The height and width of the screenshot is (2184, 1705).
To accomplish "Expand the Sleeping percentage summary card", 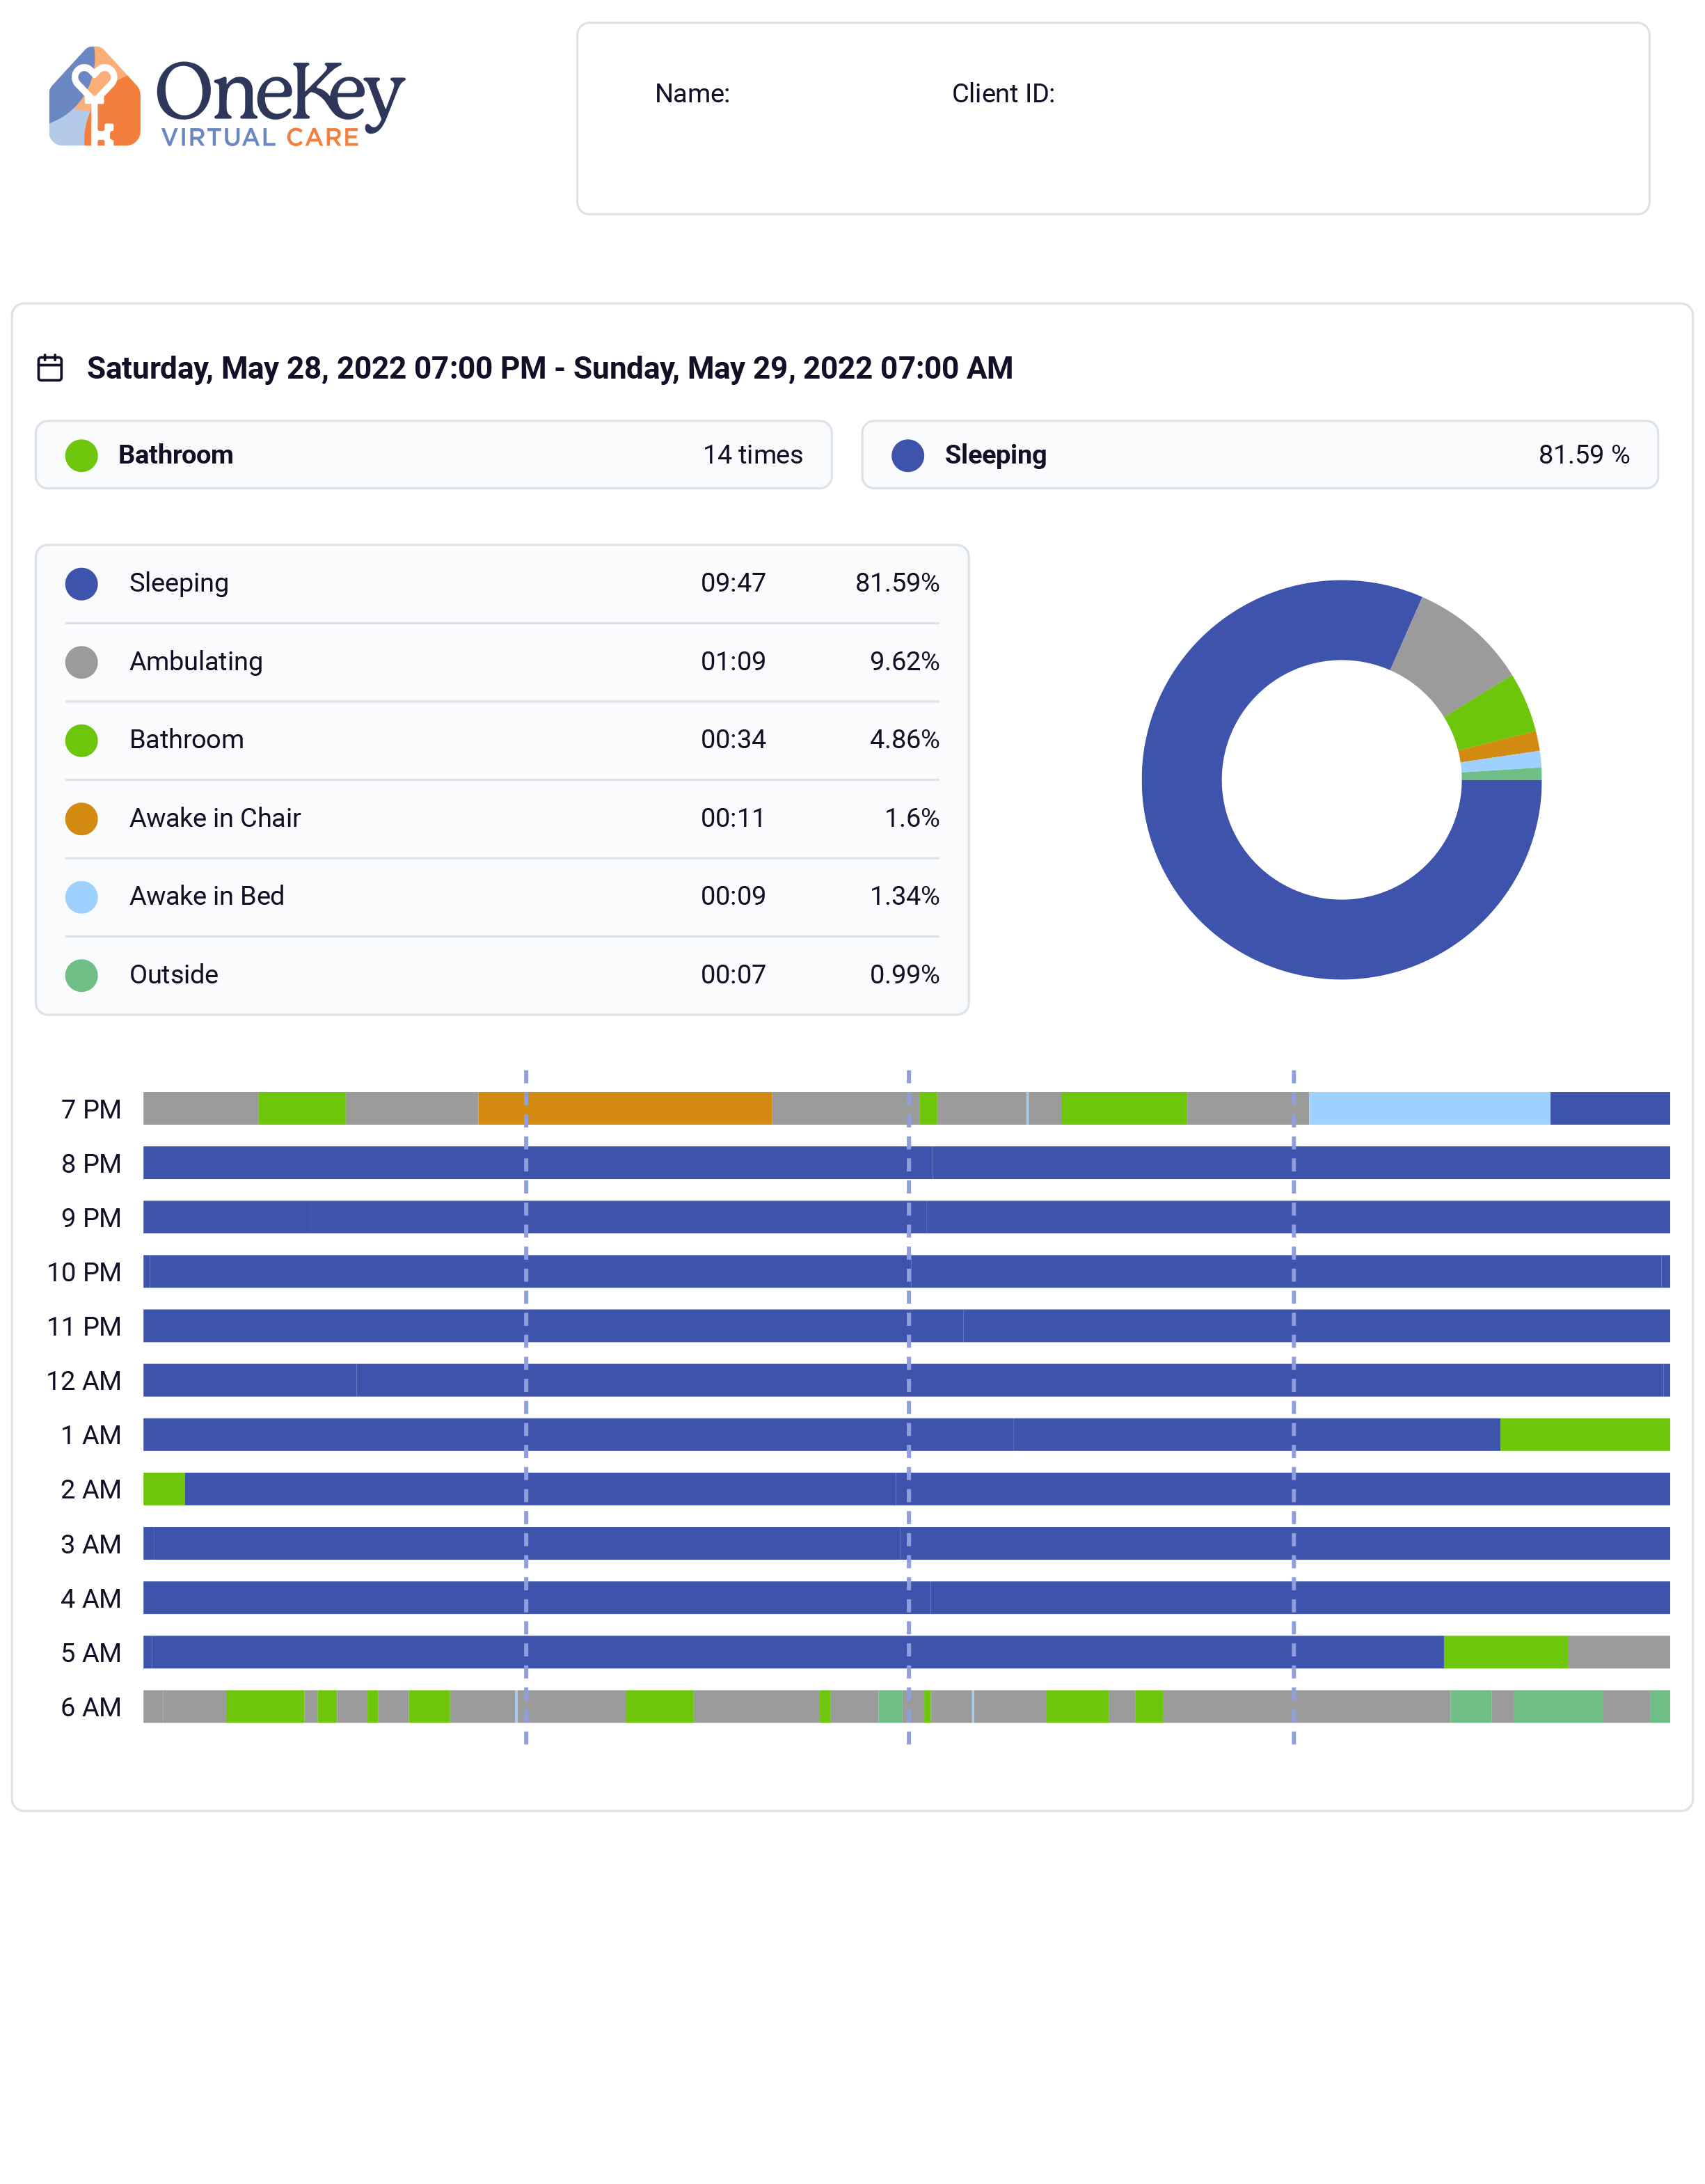I will [x=1260, y=454].
